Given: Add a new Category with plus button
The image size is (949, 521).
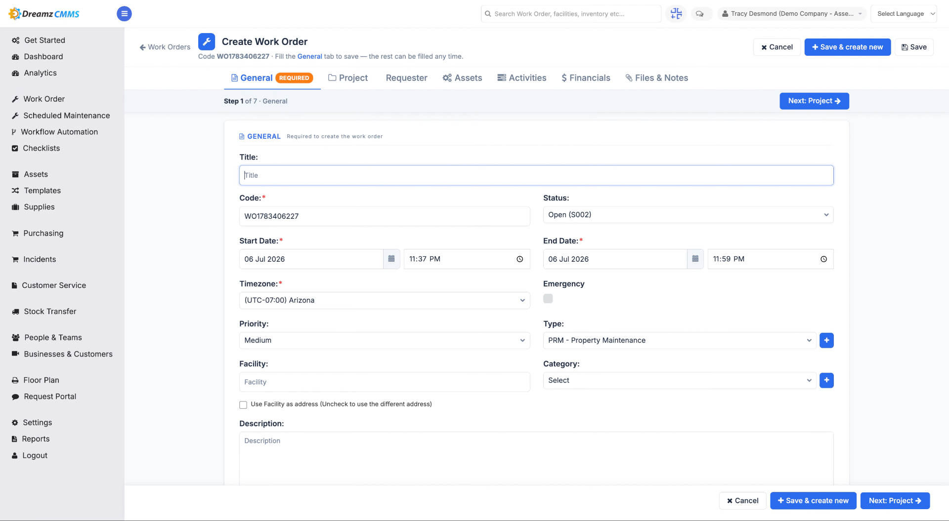Looking at the screenshot, I should tap(826, 380).
